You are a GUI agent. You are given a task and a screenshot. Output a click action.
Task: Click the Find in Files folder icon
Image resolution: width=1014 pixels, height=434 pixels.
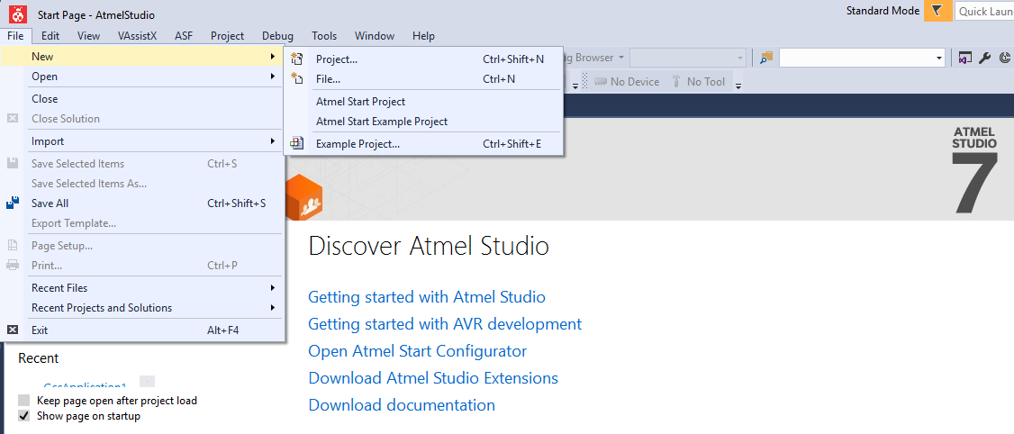click(766, 58)
